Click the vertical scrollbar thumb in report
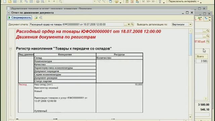Screen dimensions: 215x121 tap(190, 44)
